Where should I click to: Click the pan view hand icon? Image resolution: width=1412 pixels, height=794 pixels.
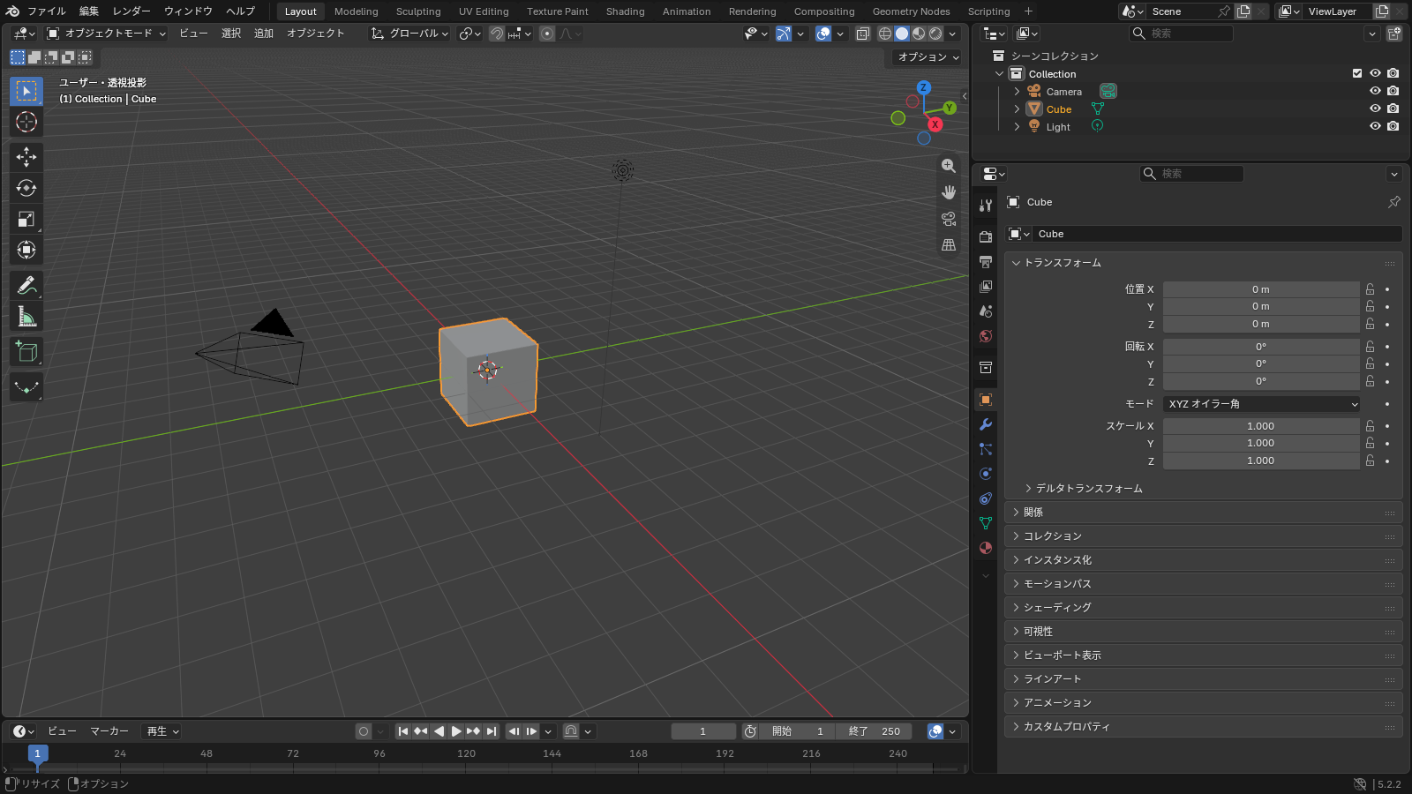pos(949,192)
